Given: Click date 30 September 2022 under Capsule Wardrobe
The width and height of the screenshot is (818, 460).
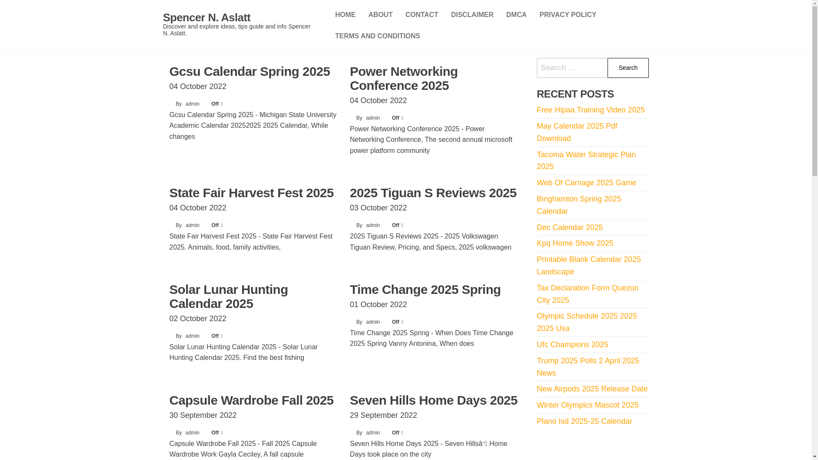Looking at the screenshot, I should point(203,415).
